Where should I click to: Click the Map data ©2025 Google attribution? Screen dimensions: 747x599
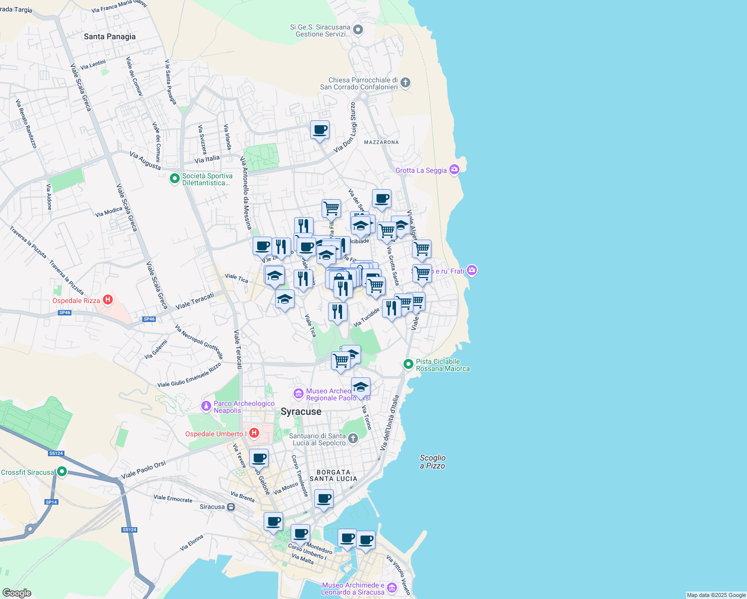(716, 595)
